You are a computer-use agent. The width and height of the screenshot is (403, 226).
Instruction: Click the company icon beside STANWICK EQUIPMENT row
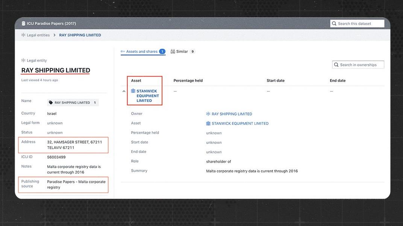(133, 91)
